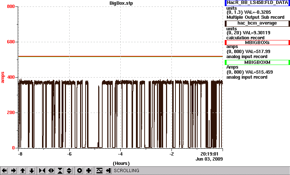Image resolution: width=290 pixels, height=175 pixels.
Task: Zoom in on the time axis (bowtie icon)
Action: click(42, 171)
